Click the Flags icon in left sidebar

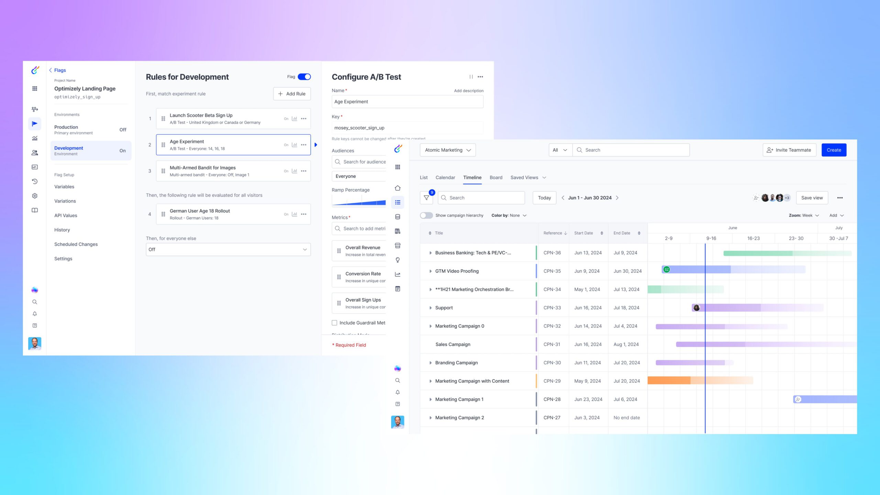(35, 124)
